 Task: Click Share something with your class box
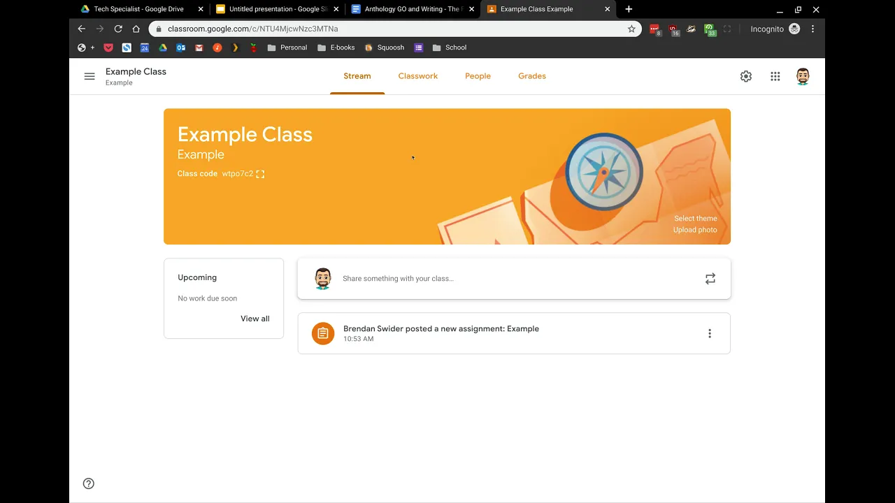(x=514, y=279)
